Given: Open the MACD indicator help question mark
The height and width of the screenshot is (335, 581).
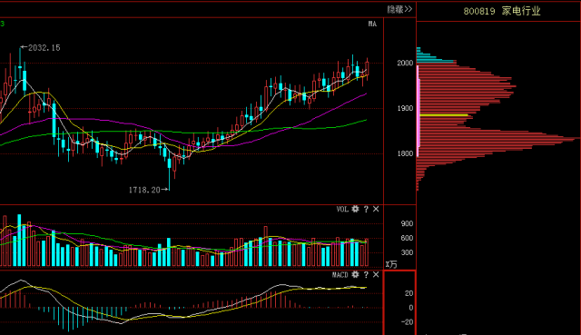Looking at the screenshot, I should point(366,274).
